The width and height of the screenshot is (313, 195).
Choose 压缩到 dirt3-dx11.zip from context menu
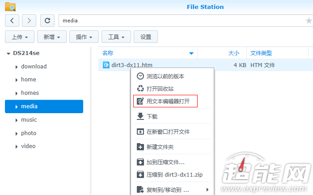tap(173, 174)
